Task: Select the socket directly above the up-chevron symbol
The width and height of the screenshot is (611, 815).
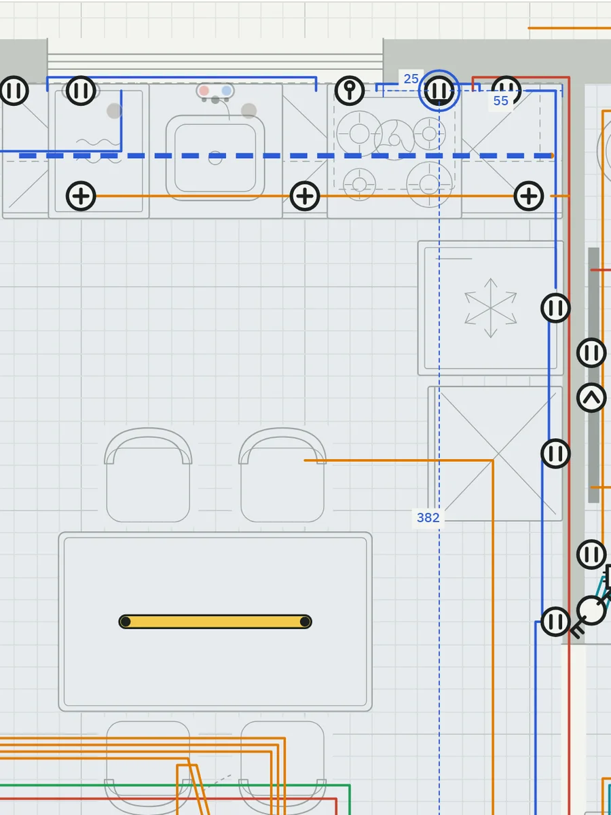Action: click(x=591, y=353)
